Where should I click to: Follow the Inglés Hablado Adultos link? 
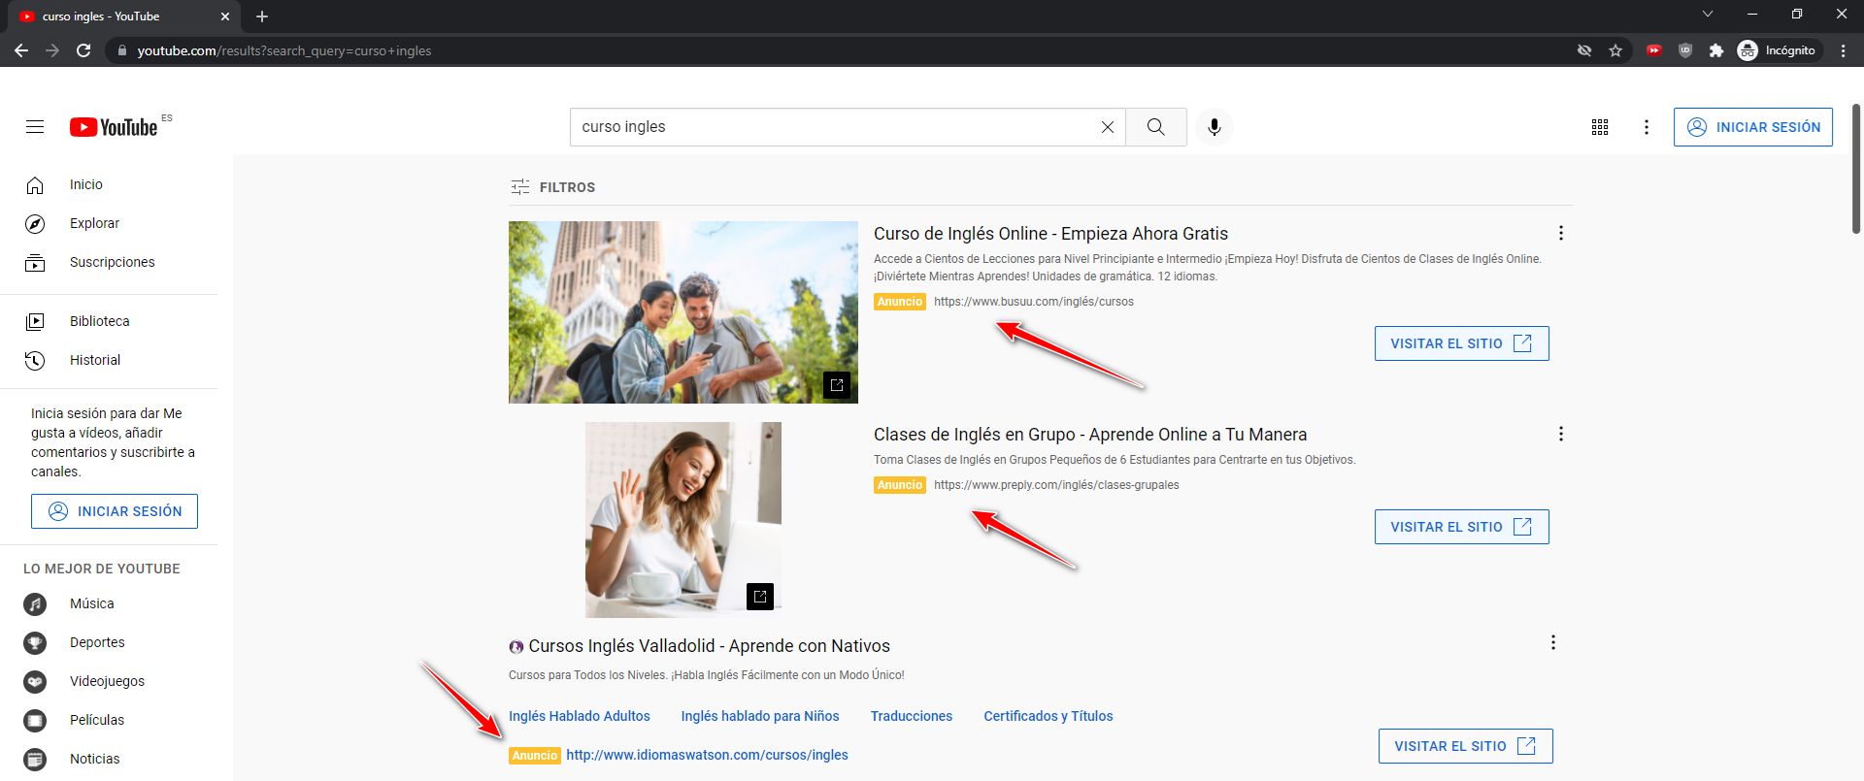click(x=580, y=716)
